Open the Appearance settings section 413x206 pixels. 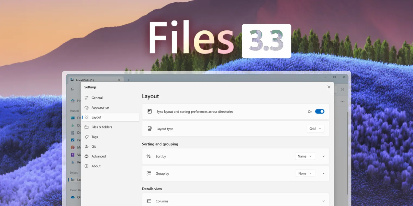pyautogui.click(x=99, y=107)
